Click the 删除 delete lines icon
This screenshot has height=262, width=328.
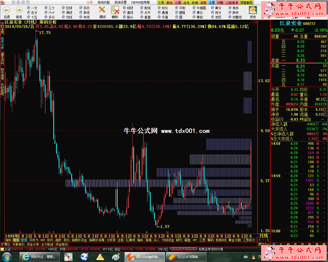coord(115,10)
